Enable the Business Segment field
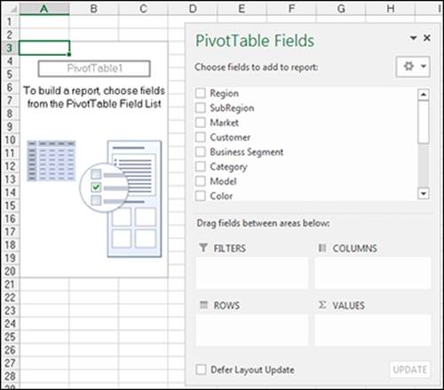 (x=201, y=152)
